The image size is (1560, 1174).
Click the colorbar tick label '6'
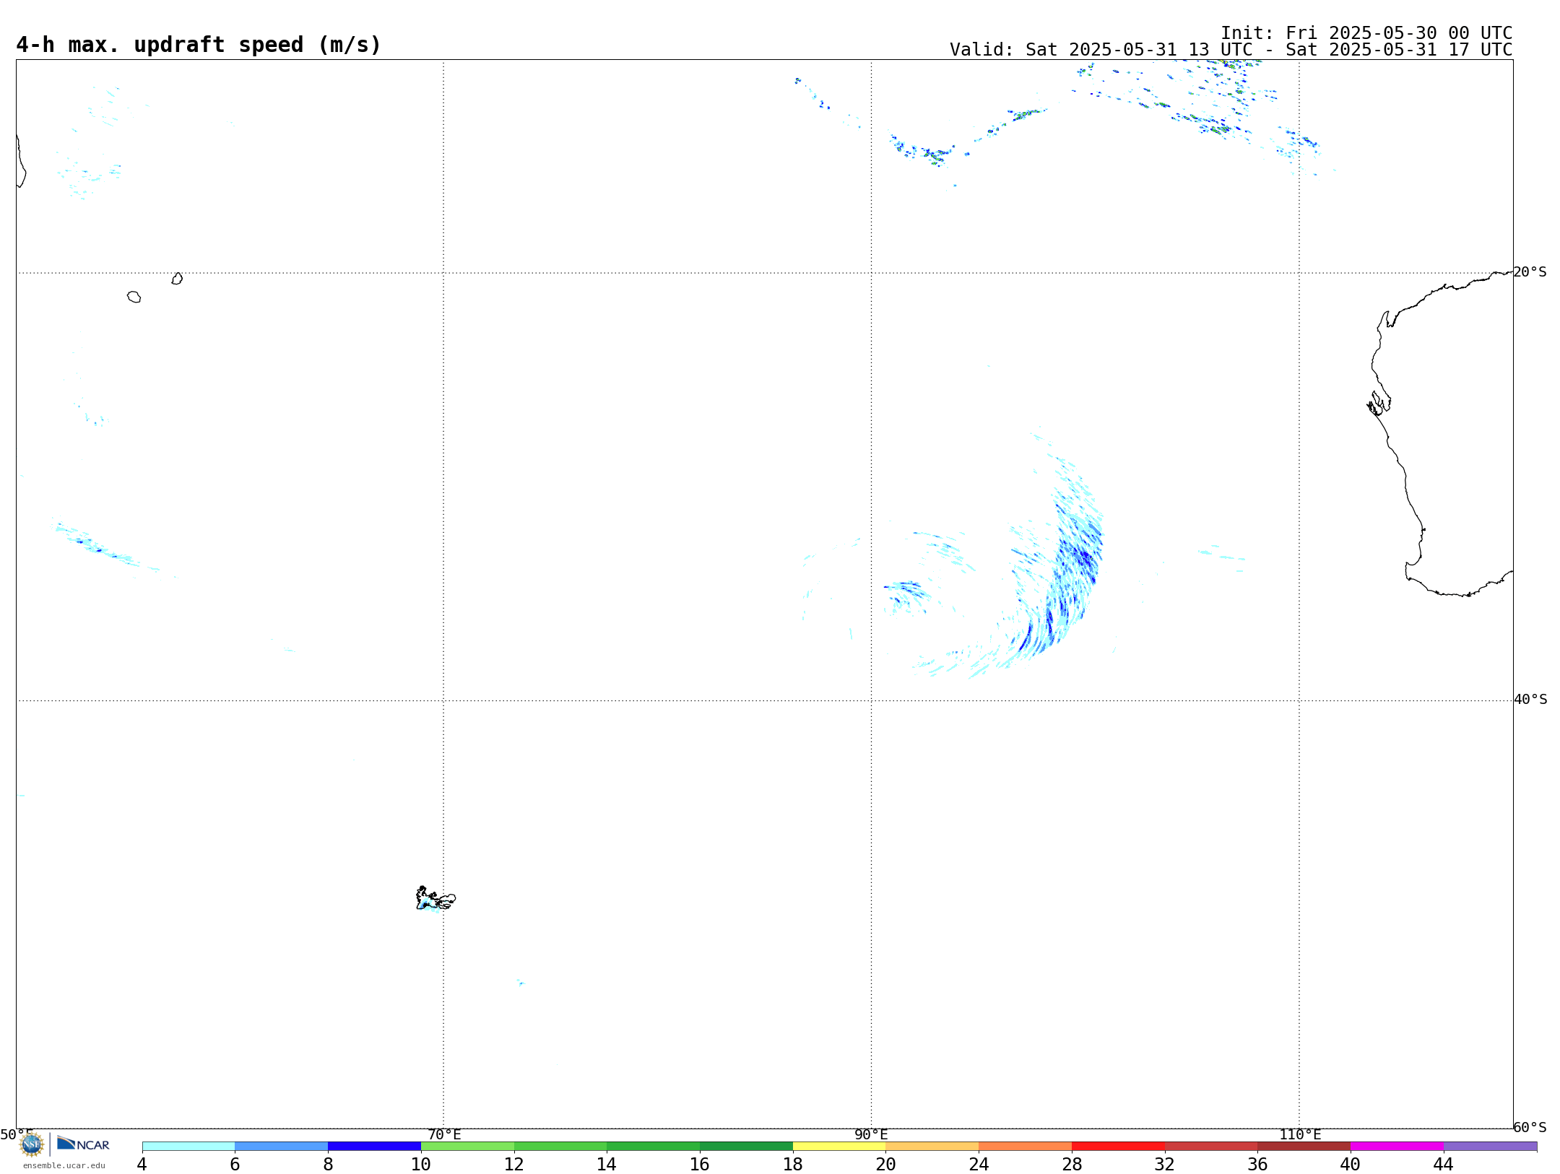tap(235, 1164)
